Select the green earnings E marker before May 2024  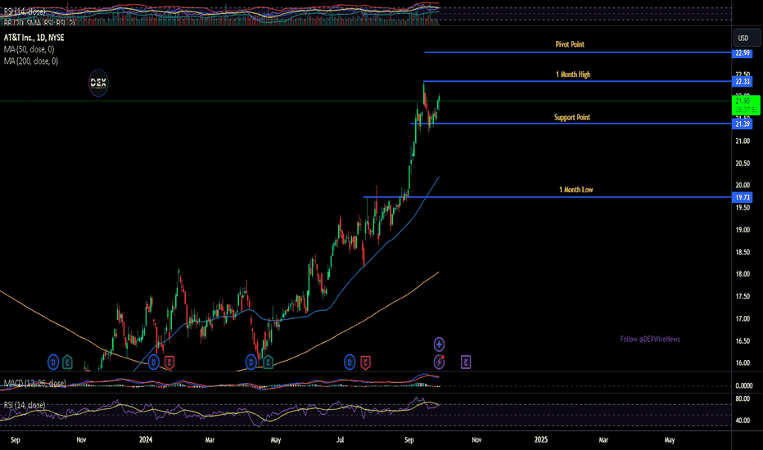click(267, 362)
